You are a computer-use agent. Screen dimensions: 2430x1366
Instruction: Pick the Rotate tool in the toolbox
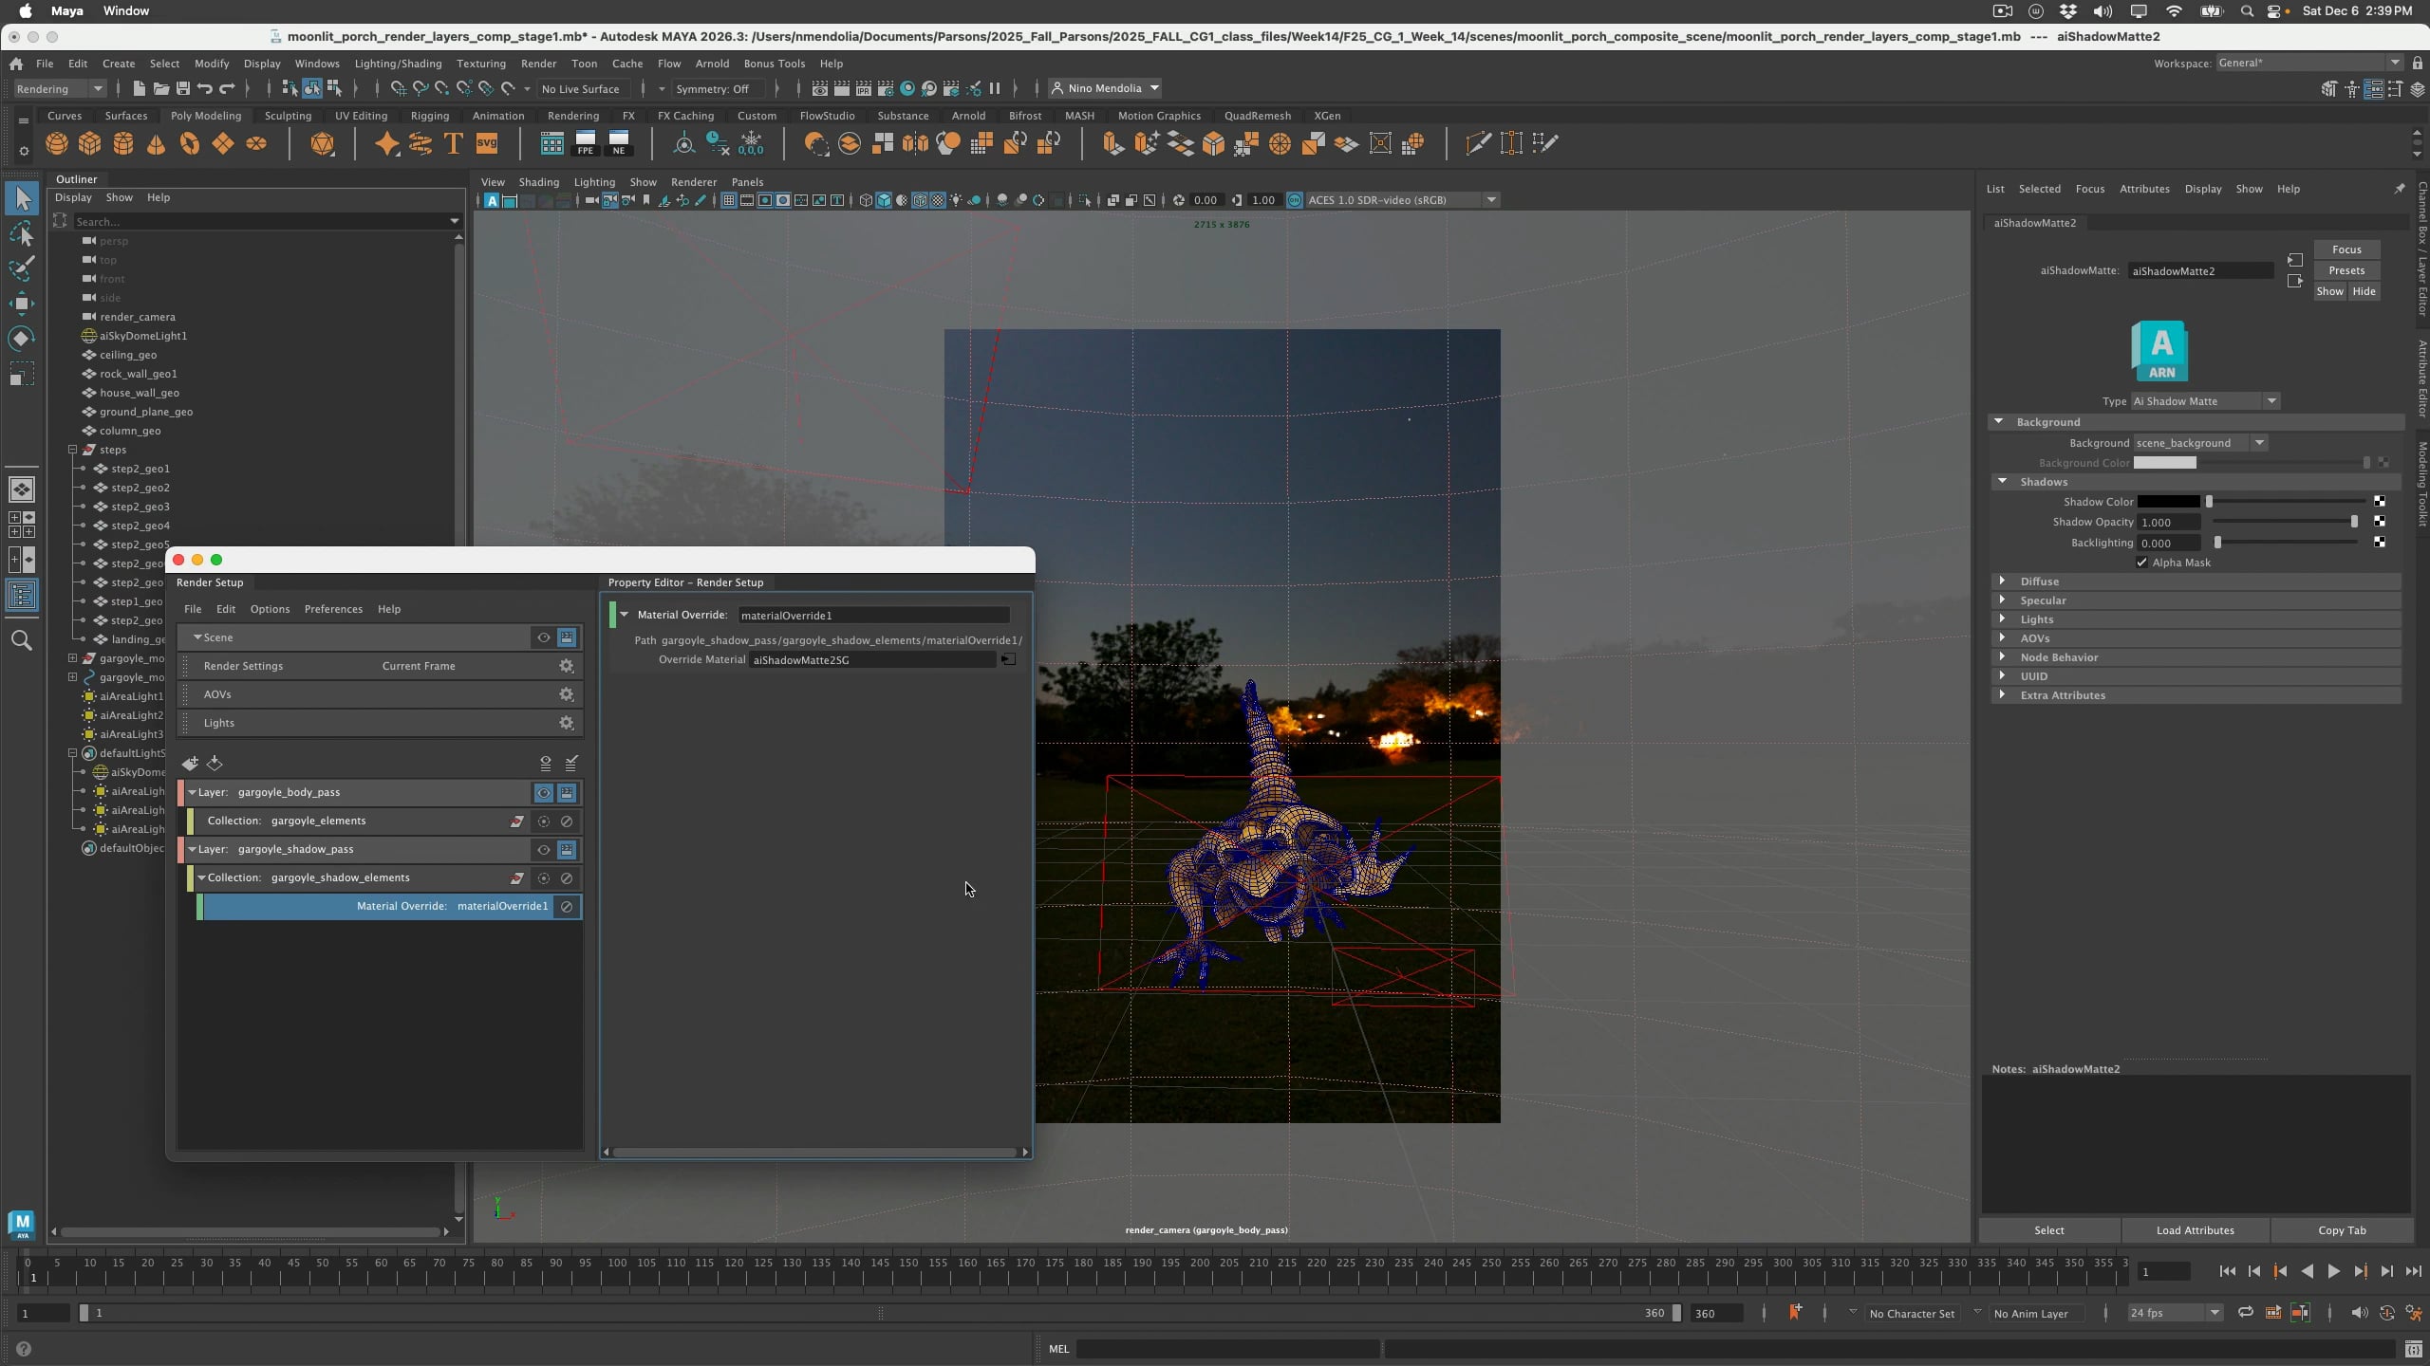[x=22, y=339]
